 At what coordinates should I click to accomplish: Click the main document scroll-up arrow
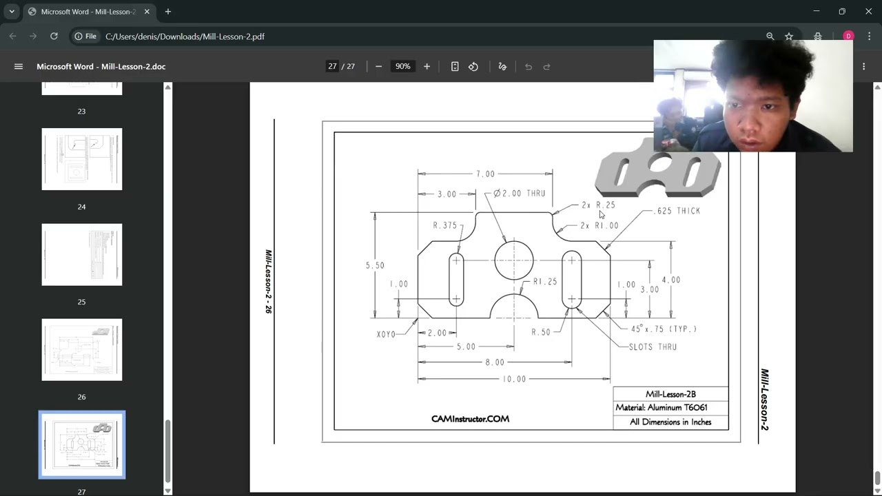877,87
